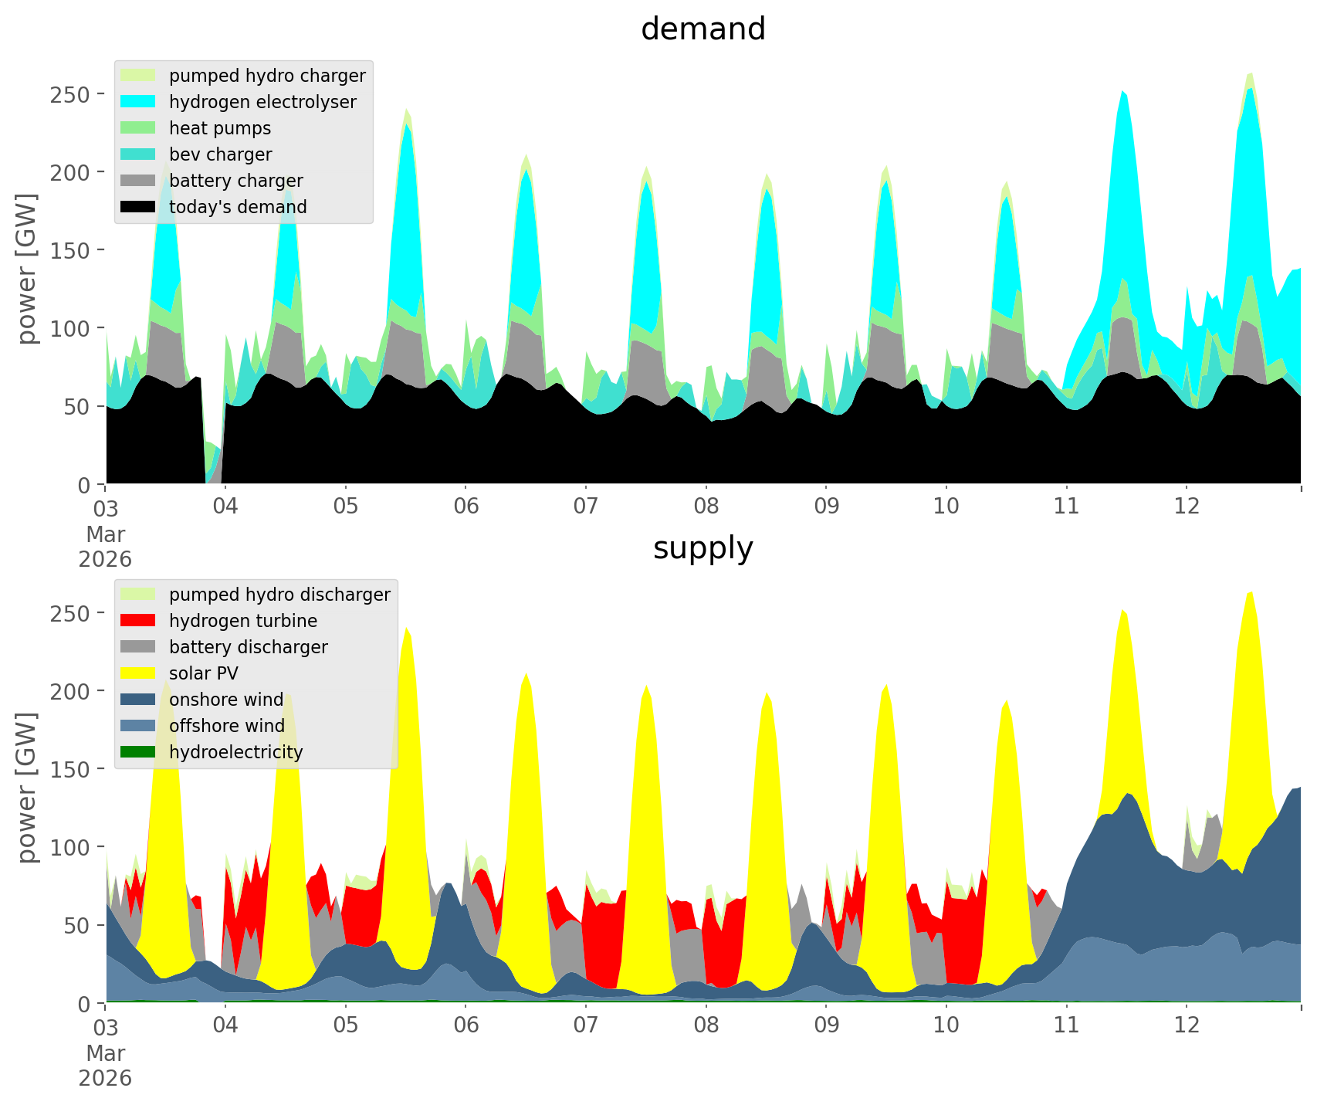Click the cyan hydrogen electrolyser legend swatch
This screenshot has height=1105, width=1317.
(138, 102)
